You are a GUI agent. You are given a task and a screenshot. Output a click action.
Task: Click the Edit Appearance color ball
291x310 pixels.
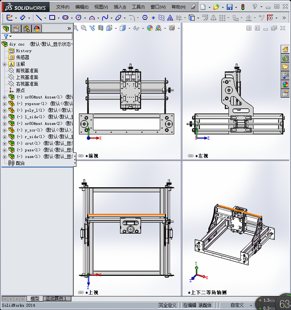tap(150, 28)
